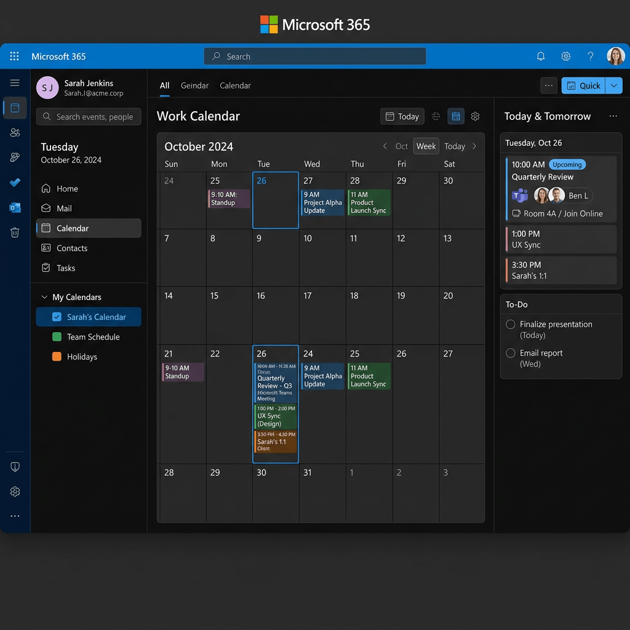This screenshot has width=630, height=630.
Task: Open the profile photo in top bar
Action: pyautogui.click(x=615, y=56)
